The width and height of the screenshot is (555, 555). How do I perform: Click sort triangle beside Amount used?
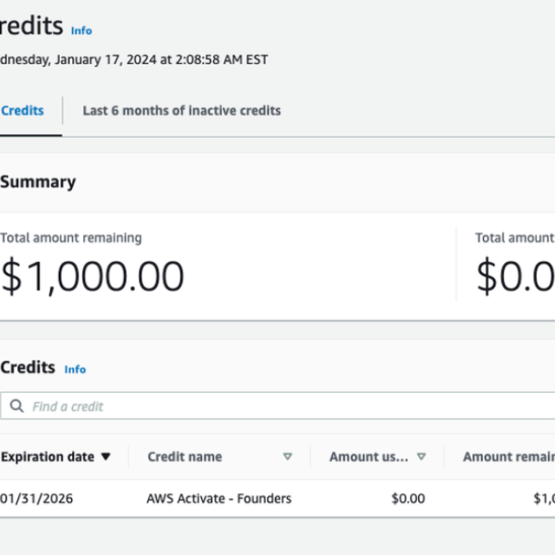[421, 457]
